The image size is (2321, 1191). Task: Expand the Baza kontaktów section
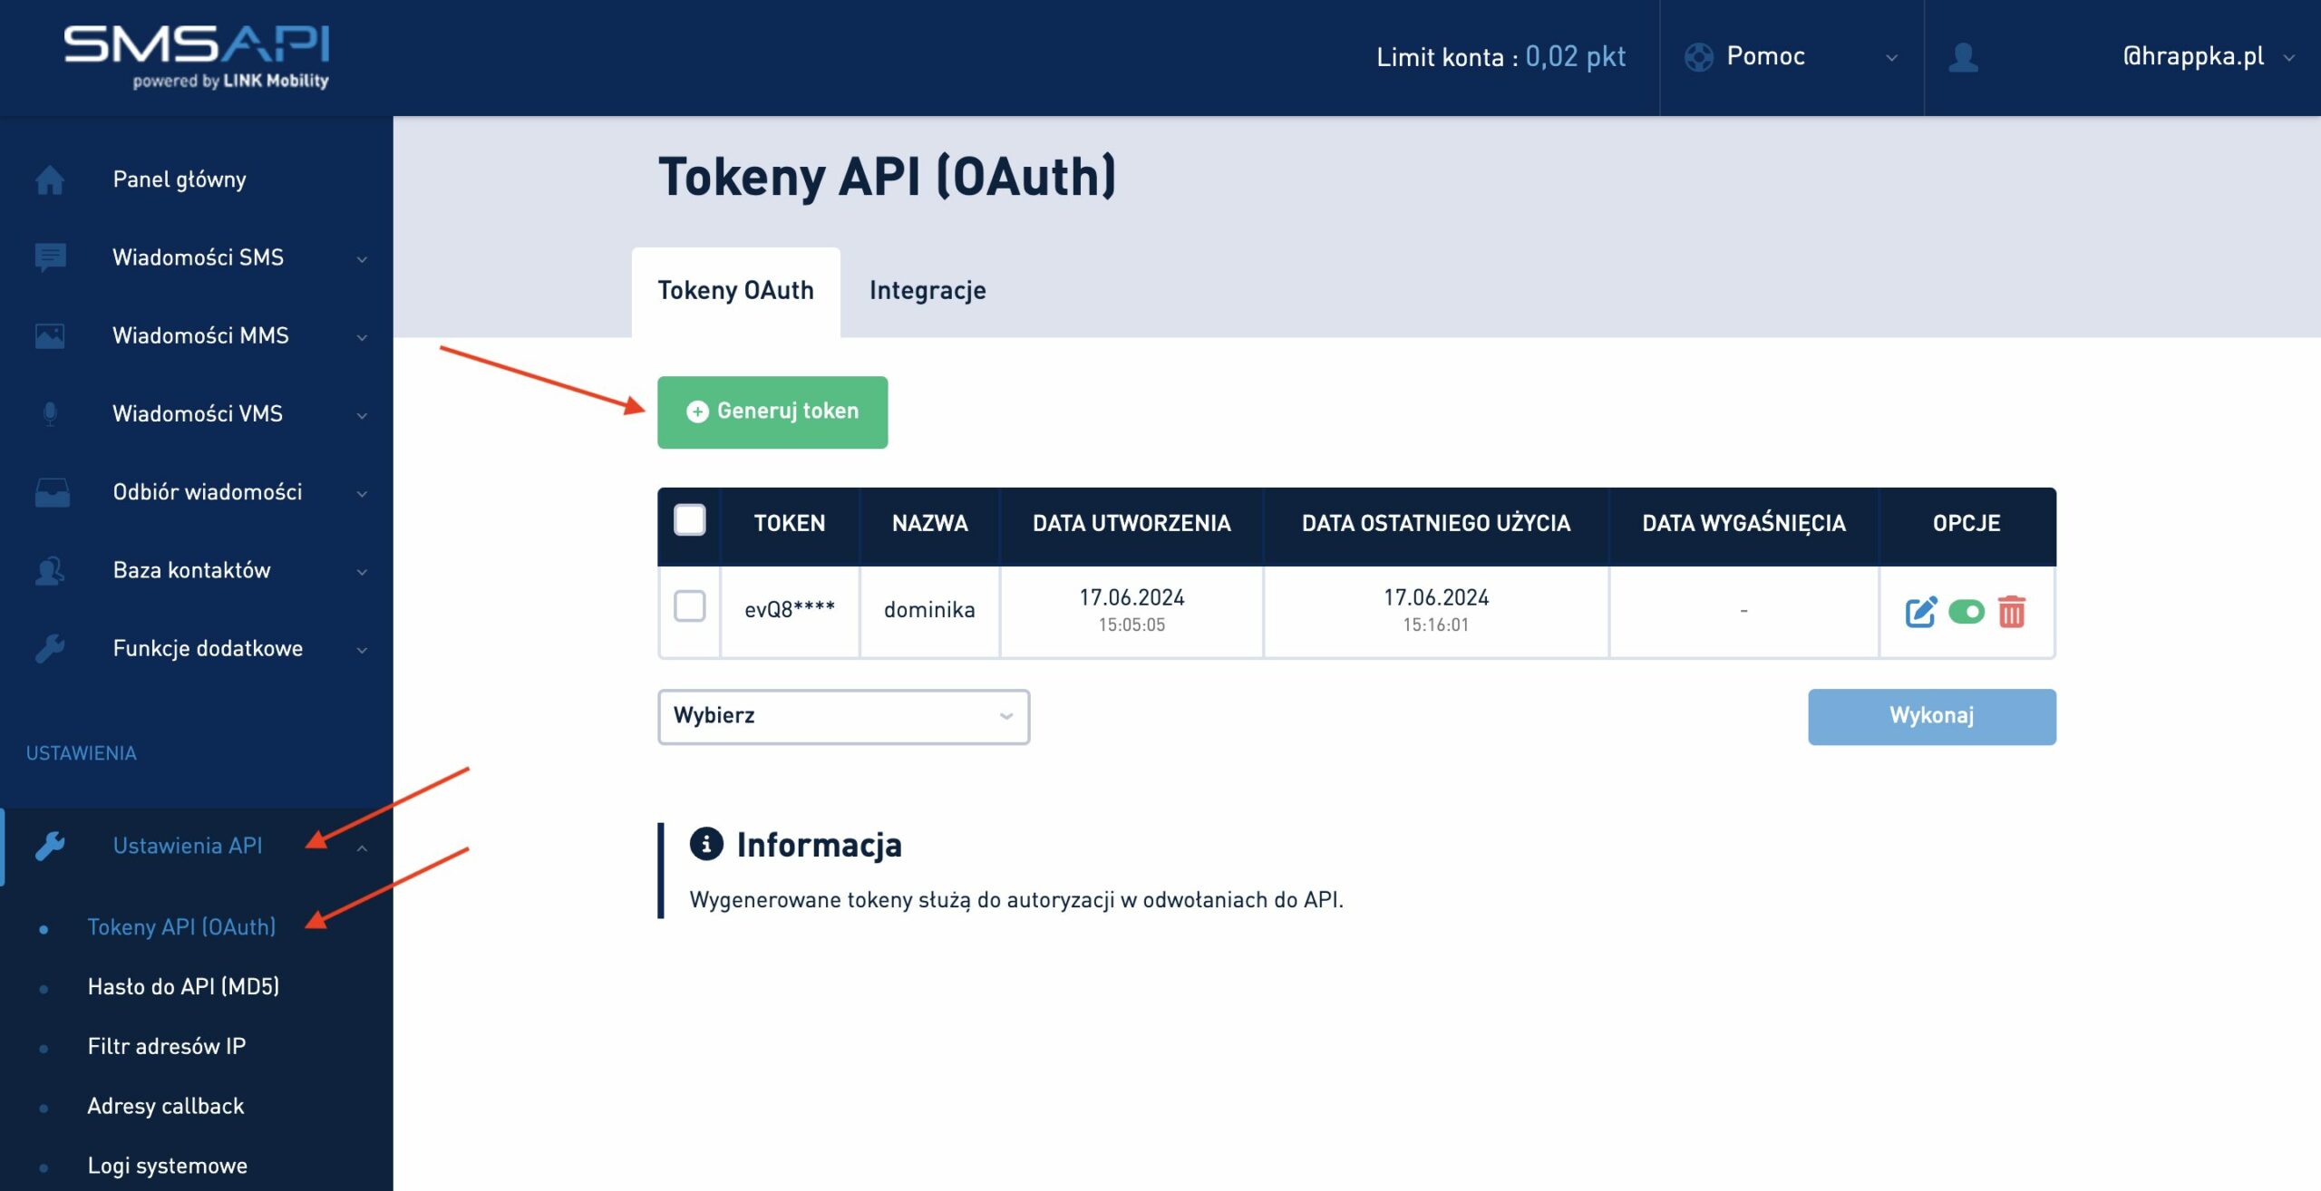coord(191,570)
